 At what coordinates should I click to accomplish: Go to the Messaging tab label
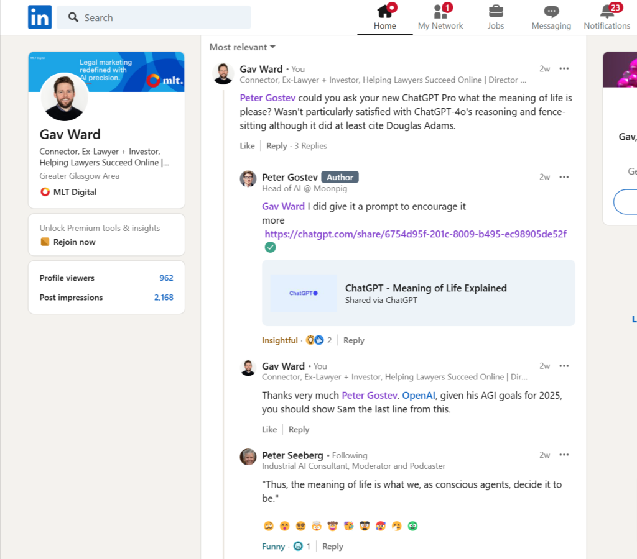pos(551,26)
